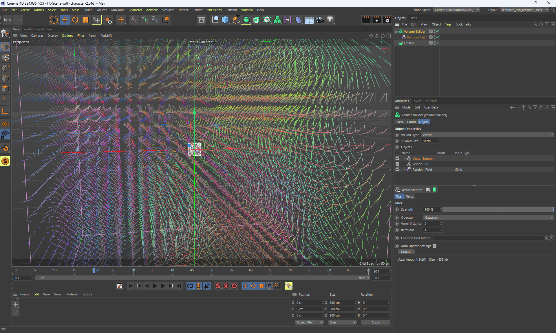Switch to the Fields tab
The width and height of the screenshot is (556, 333).
[409, 196]
